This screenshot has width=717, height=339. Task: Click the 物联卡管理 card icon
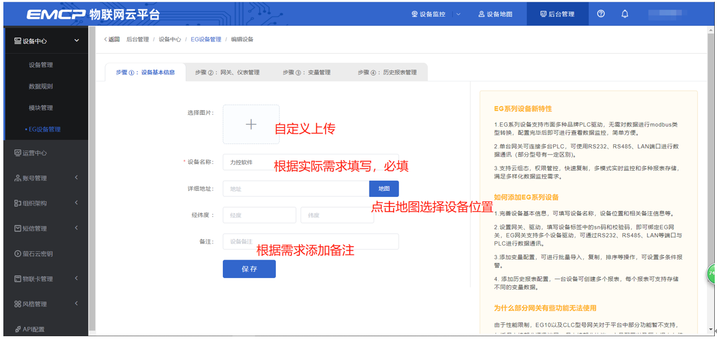coord(17,279)
